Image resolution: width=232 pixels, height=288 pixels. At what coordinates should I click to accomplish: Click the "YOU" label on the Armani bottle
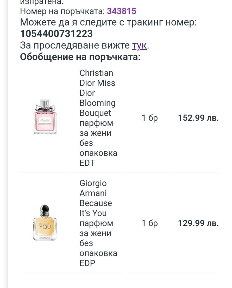coord(45,227)
